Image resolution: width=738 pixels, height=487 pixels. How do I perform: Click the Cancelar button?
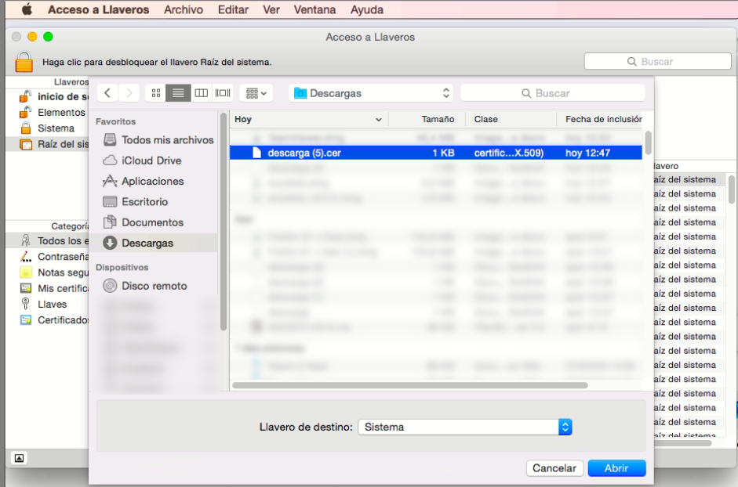pos(554,467)
